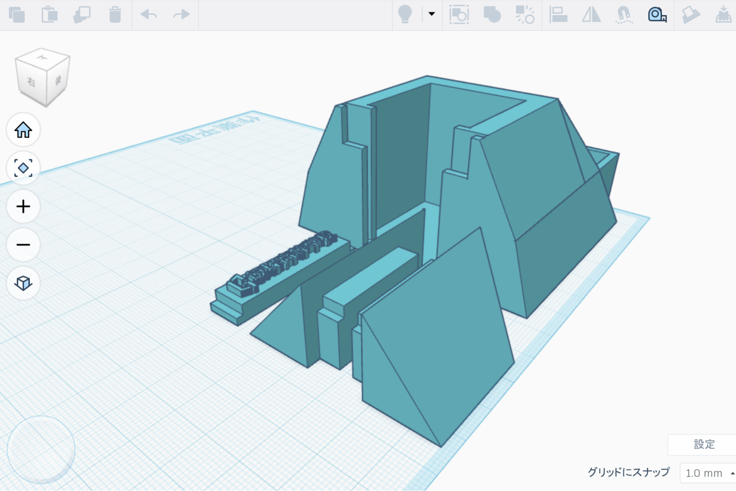This screenshot has width=736, height=491.
Task: Open the Align tool
Action: (558, 15)
